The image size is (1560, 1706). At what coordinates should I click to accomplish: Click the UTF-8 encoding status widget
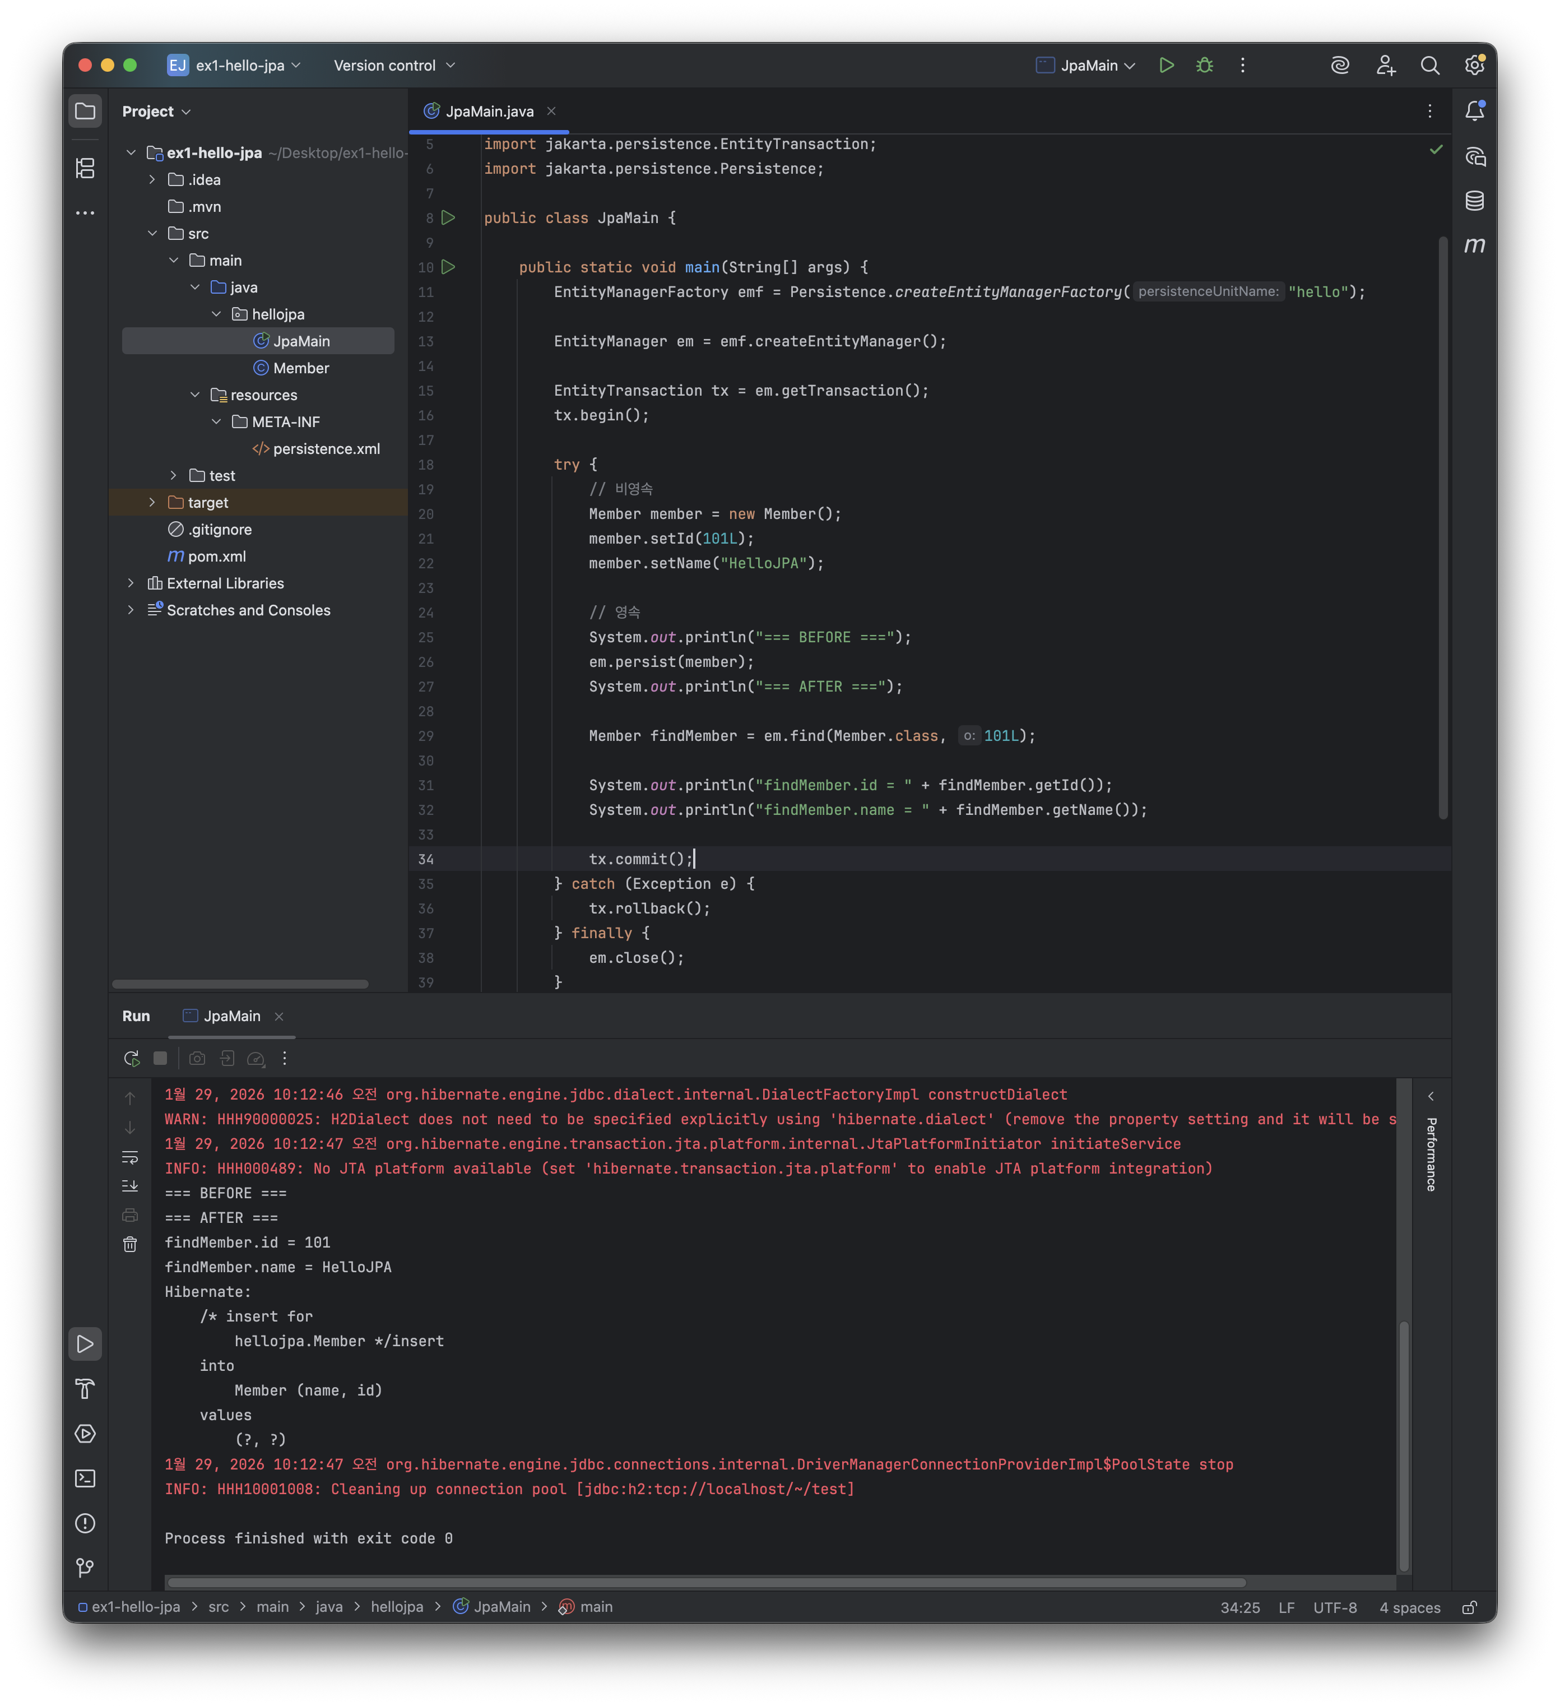(x=1334, y=1607)
